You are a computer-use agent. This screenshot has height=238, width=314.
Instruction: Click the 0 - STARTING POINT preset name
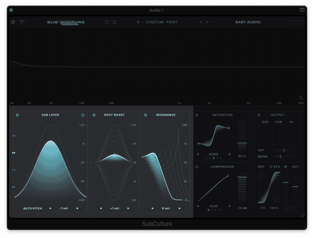click(157, 22)
